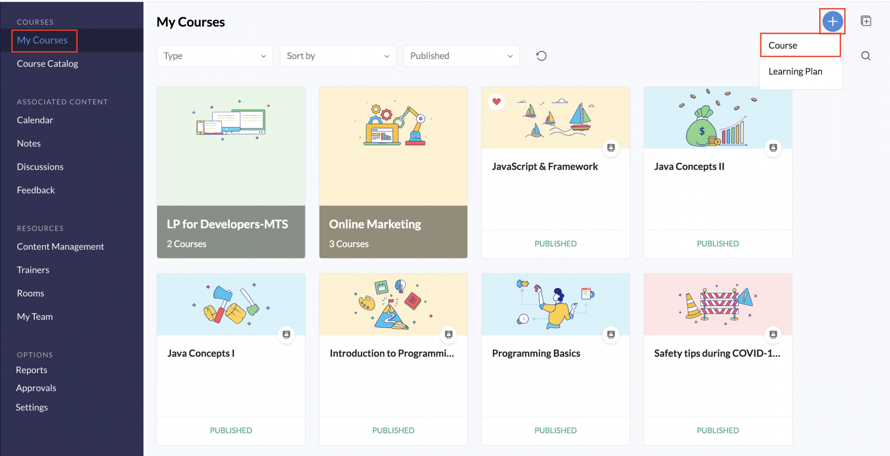
Task: Go to My Courses in sidebar
Action: pos(42,40)
